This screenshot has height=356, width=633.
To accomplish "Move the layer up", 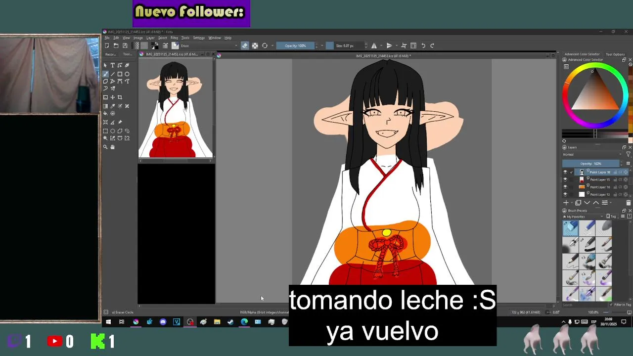I will coord(596,202).
